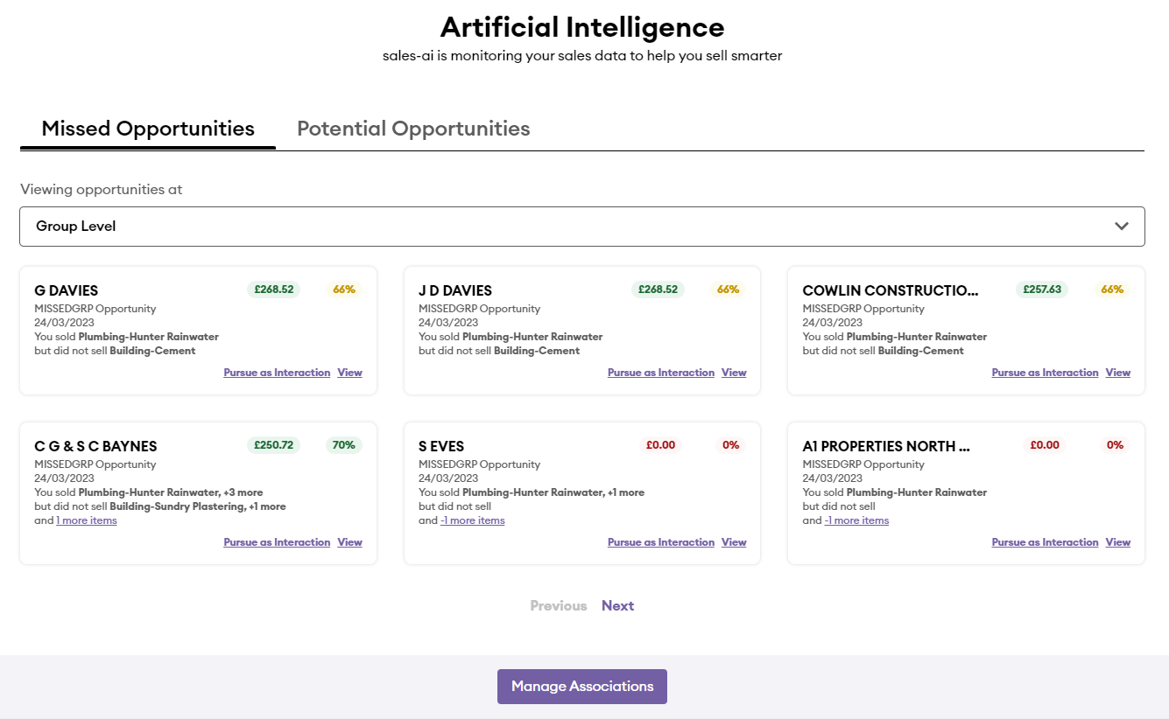The image size is (1169, 719).
Task: Open '-1 more items' link for A1 PROPERTIES
Action: [x=856, y=520]
